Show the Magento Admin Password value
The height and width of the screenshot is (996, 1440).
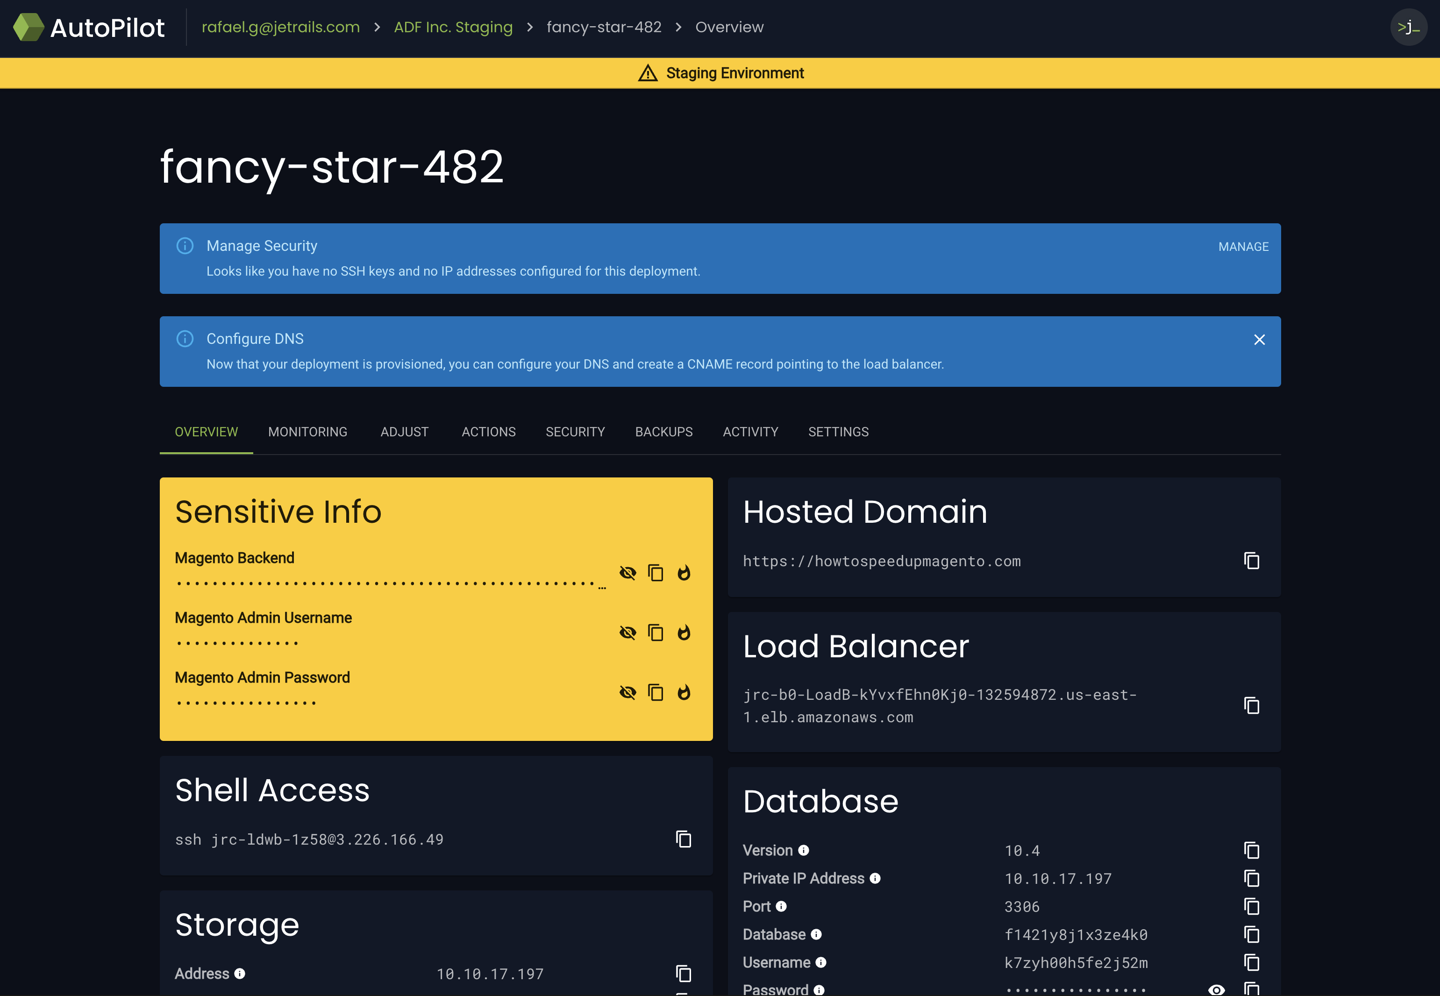[628, 692]
